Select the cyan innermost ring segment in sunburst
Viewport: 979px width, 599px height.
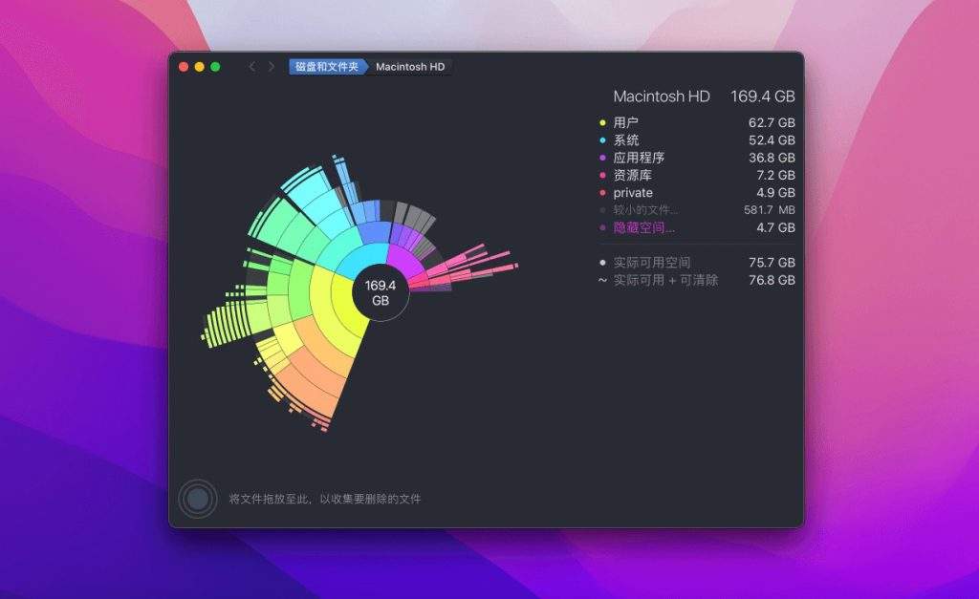pos(363,260)
